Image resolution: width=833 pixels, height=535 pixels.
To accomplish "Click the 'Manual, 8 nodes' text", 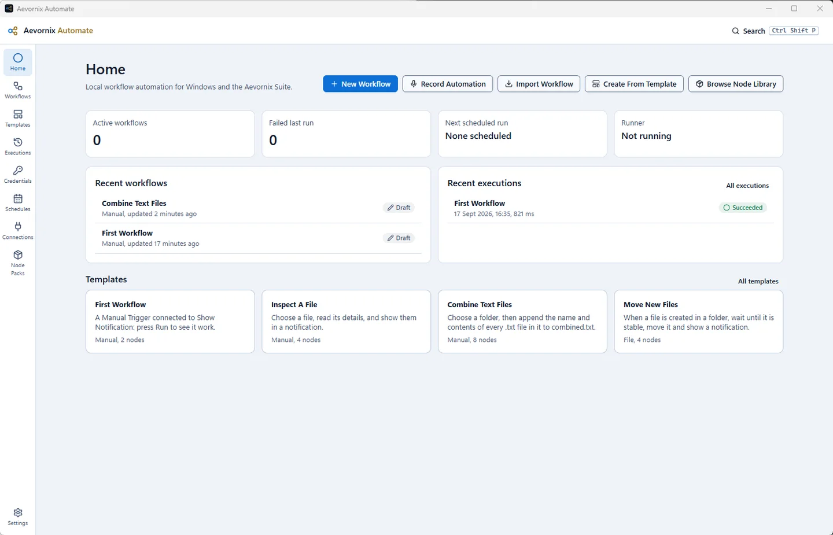I will (472, 340).
